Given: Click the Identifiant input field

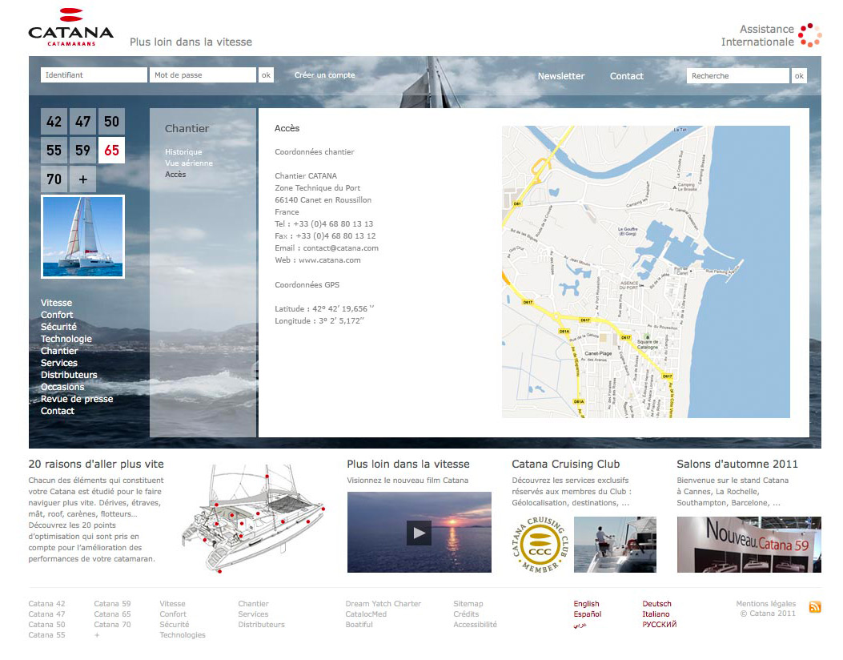Looking at the screenshot, I should (94, 75).
